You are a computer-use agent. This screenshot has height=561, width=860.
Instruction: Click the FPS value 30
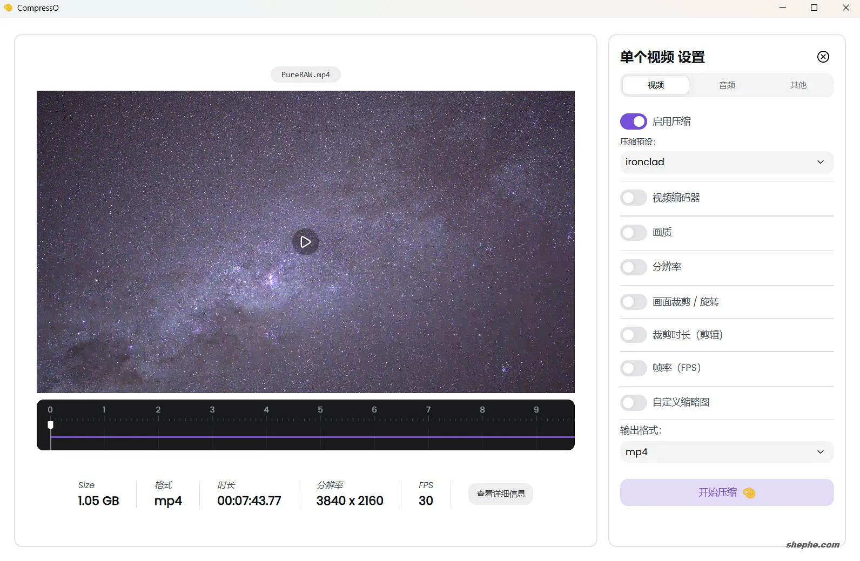pos(426,501)
